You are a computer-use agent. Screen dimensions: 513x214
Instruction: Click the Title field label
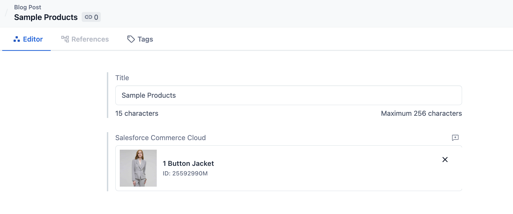pos(122,78)
